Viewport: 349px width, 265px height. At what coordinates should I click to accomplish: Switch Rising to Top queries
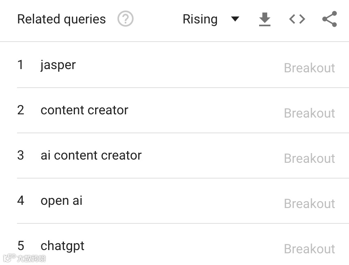pos(211,19)
